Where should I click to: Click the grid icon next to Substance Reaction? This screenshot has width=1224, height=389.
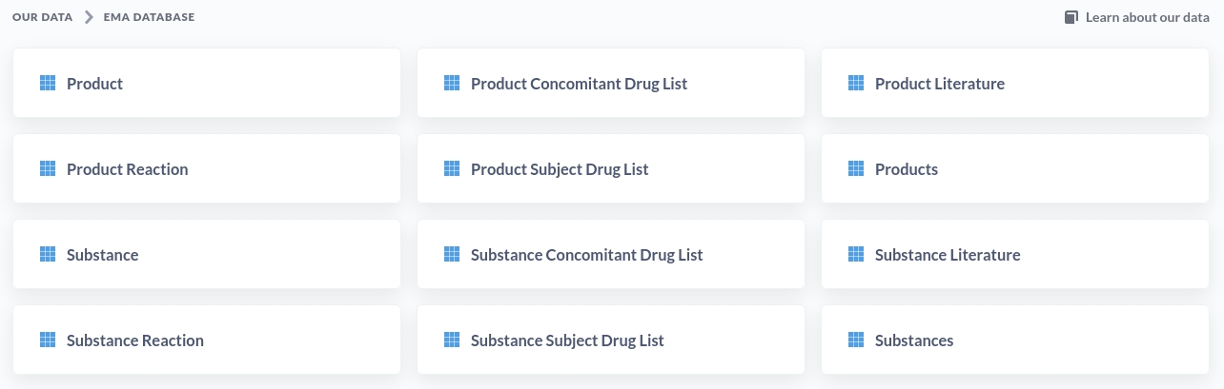[48, 340]
